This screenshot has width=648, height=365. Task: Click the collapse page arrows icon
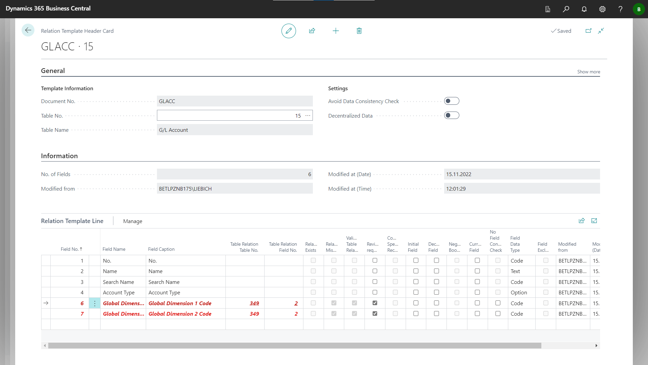601,31
